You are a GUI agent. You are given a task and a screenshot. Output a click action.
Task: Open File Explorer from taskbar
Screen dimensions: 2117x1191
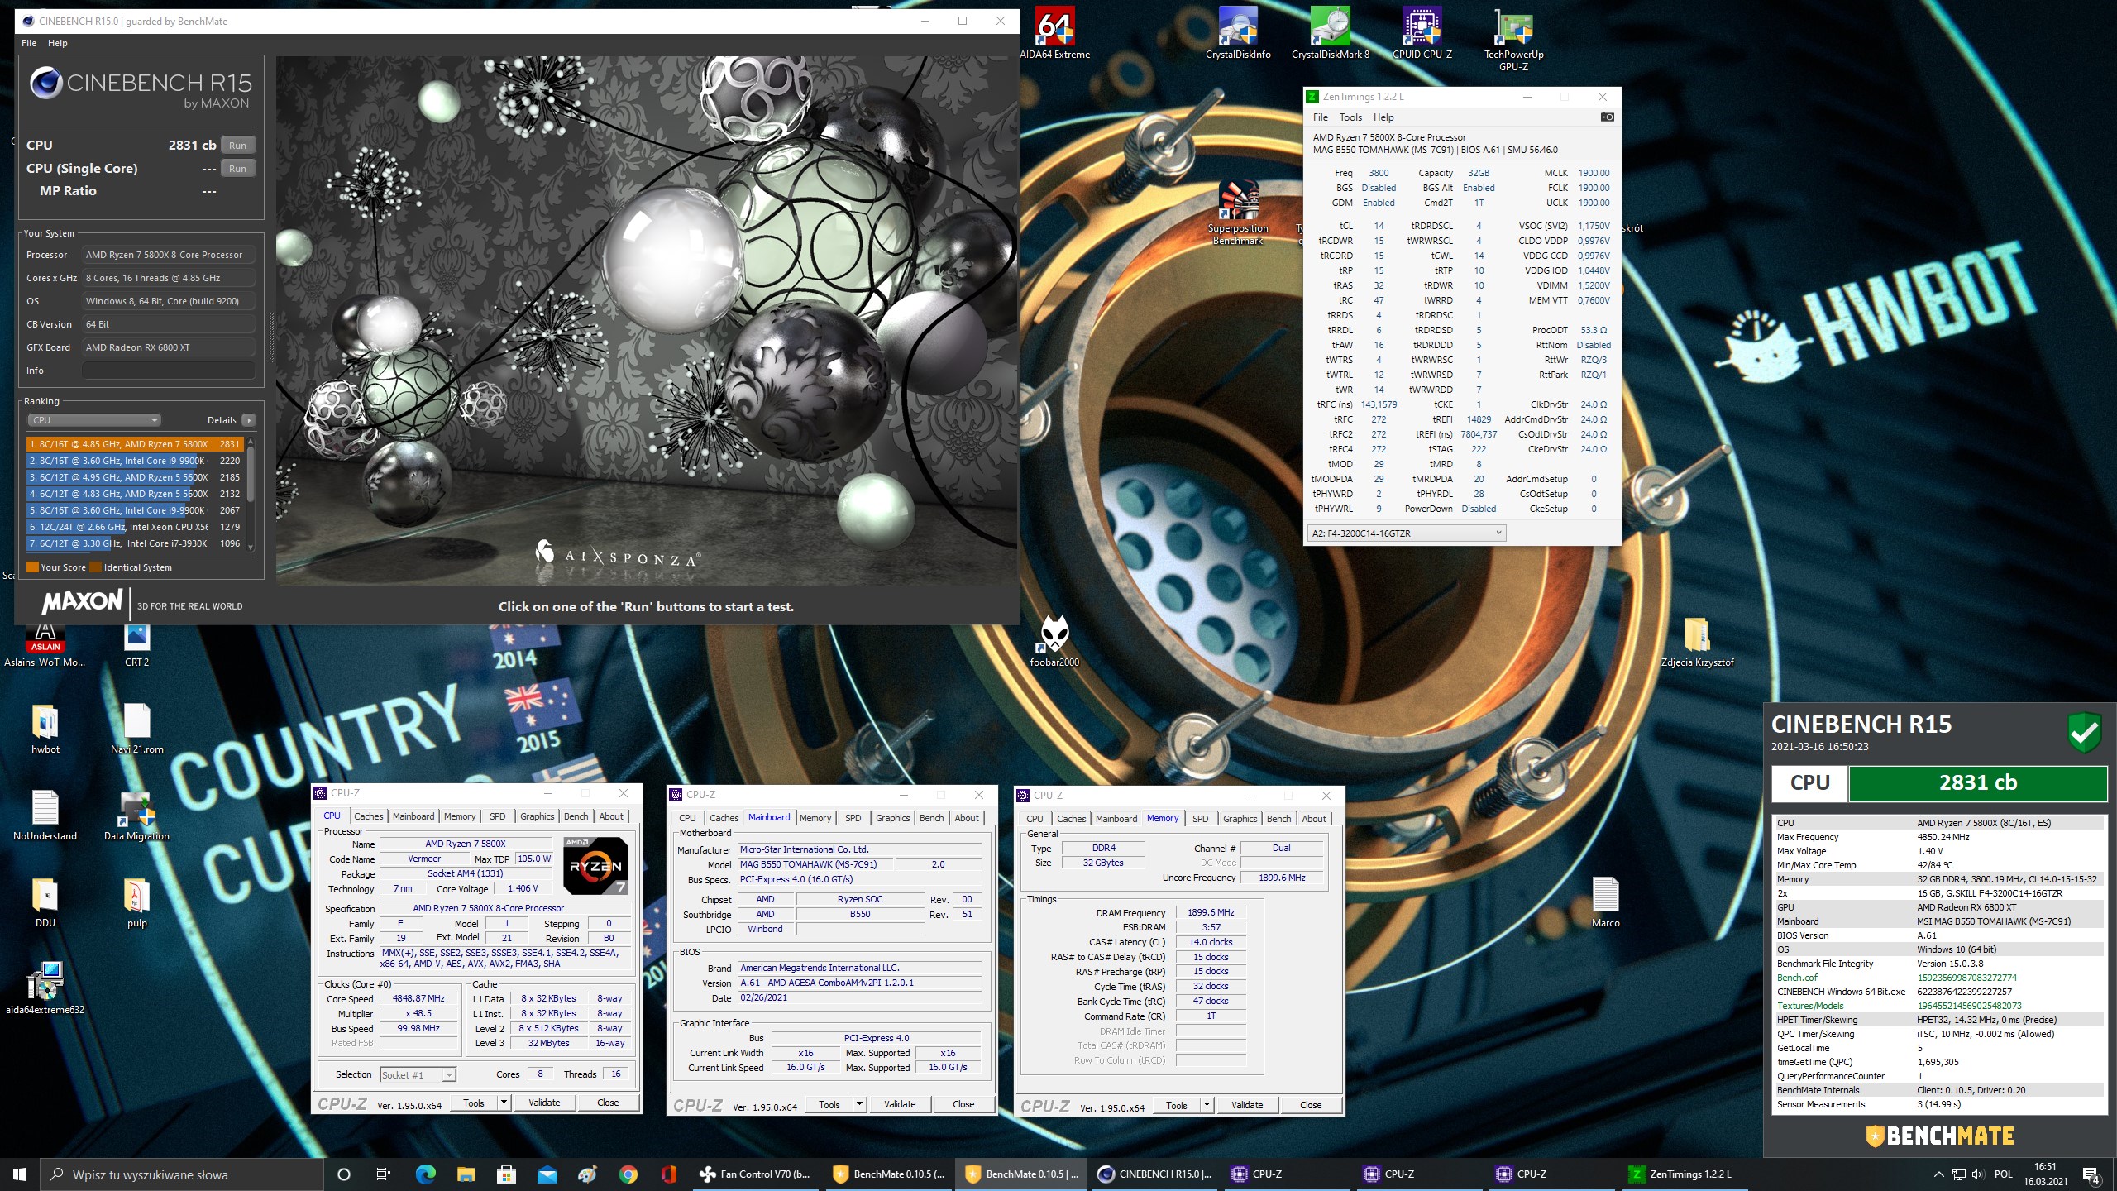(466, 1174)
